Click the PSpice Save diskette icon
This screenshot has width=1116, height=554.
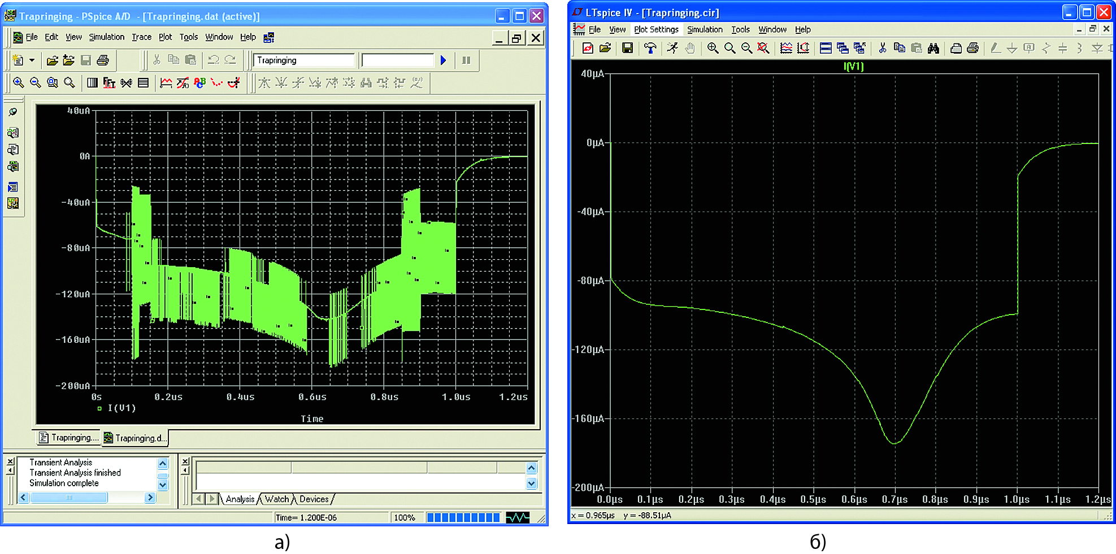(x=86, y=60)
